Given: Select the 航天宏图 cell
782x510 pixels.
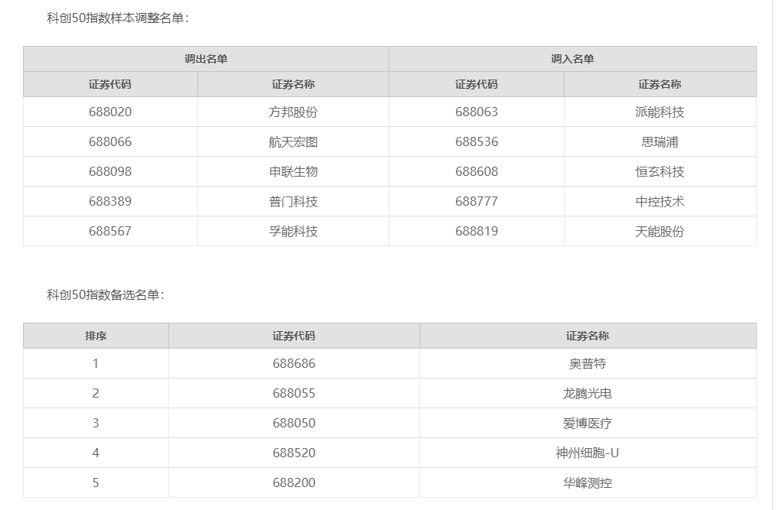Looking at the screenshot, I should [x=293, y=141].
